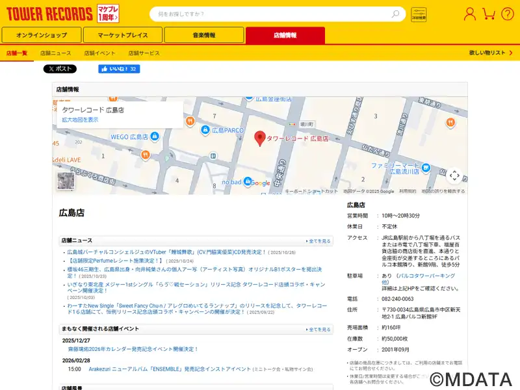520x390 pixels.
Task: Open the 店舗ニュース submenu item
Action: [56, 53]
